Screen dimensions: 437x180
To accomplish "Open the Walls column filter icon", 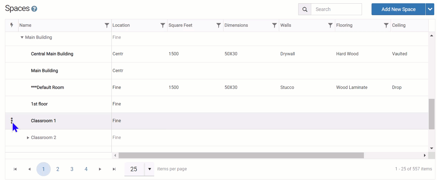I will click(x=330, y=25).
